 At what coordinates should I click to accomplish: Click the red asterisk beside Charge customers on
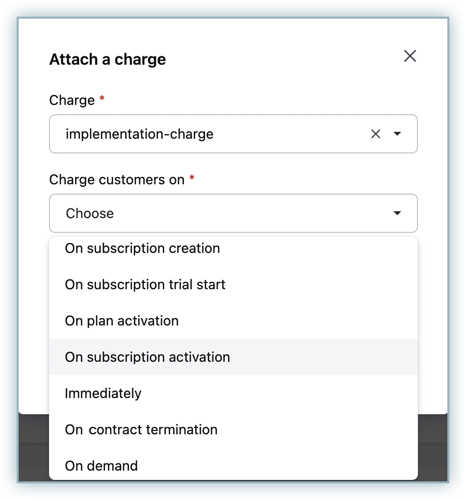pos(192,178)
